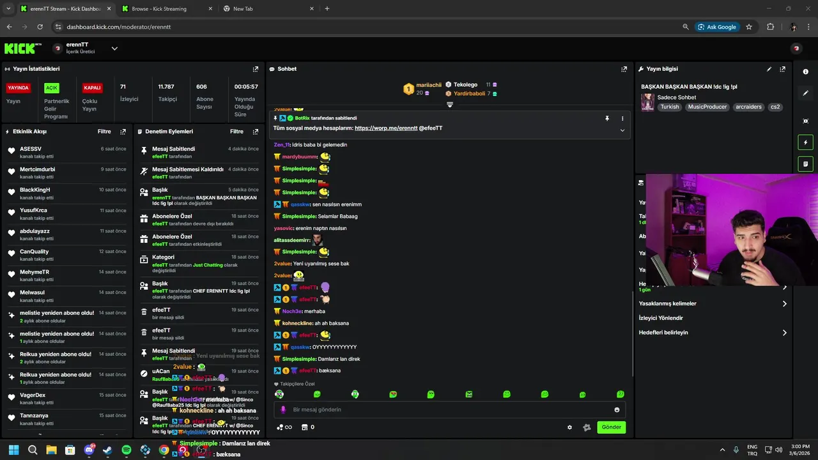Click the Sadece Sohbet category thumbnail
Viewport: 818px width, 460px height.
(647, 102)
